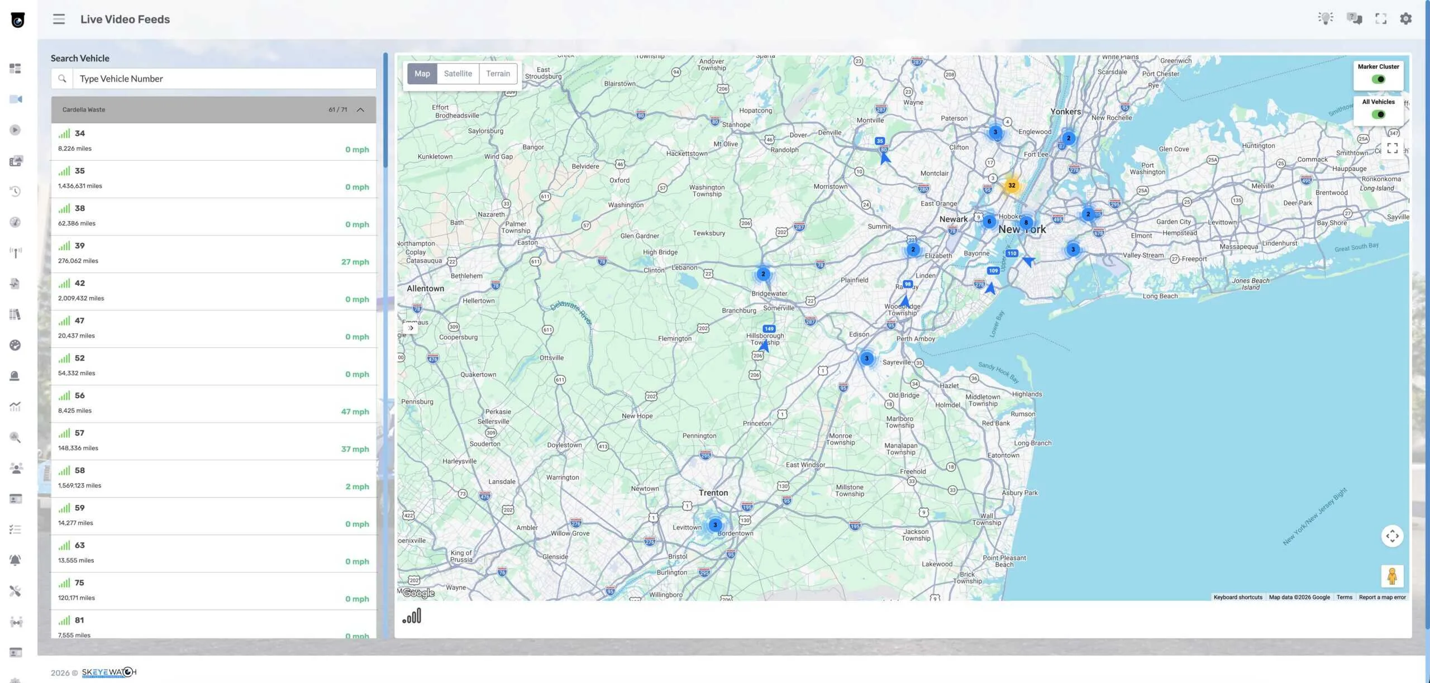The width and height of the screenshot is (1430, 683).
Task: Open the history clock sidebar icon
Action: [x=15, y=192]
